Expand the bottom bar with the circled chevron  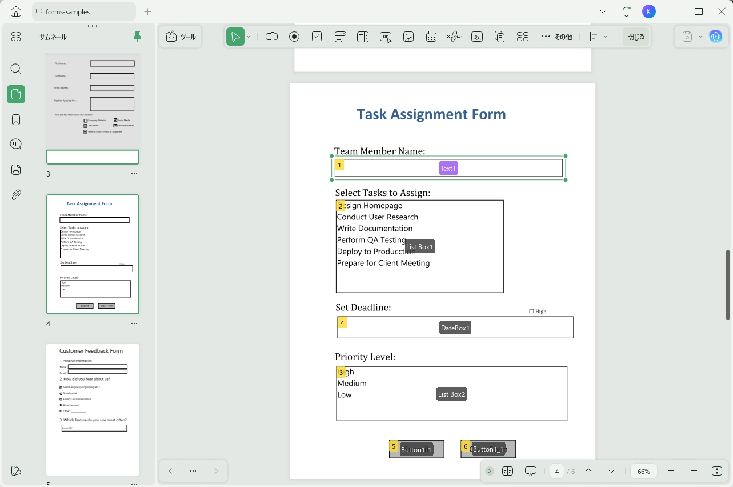coord(490,471)
